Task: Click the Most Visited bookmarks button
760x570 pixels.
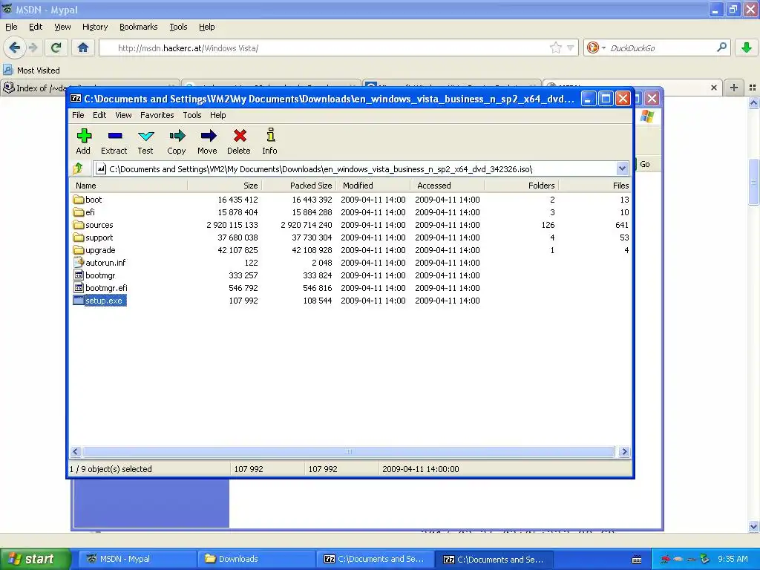Action: 31,71
